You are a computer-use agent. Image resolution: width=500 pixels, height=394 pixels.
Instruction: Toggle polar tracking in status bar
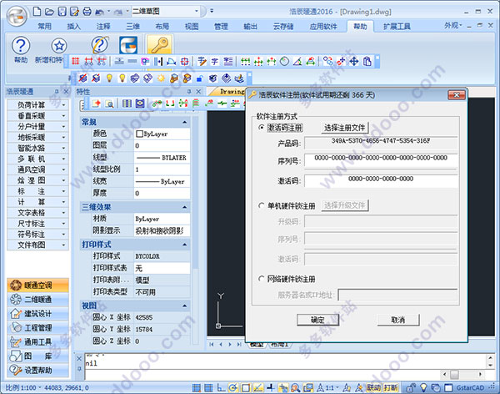coord(233,387)
